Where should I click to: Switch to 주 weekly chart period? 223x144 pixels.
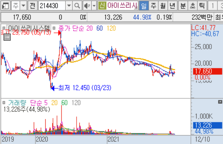(153, 6)
